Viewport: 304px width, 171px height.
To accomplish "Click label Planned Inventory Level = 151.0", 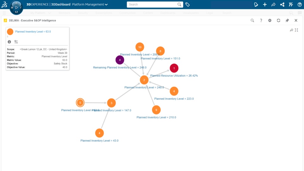I will click(x=160, y=58).
